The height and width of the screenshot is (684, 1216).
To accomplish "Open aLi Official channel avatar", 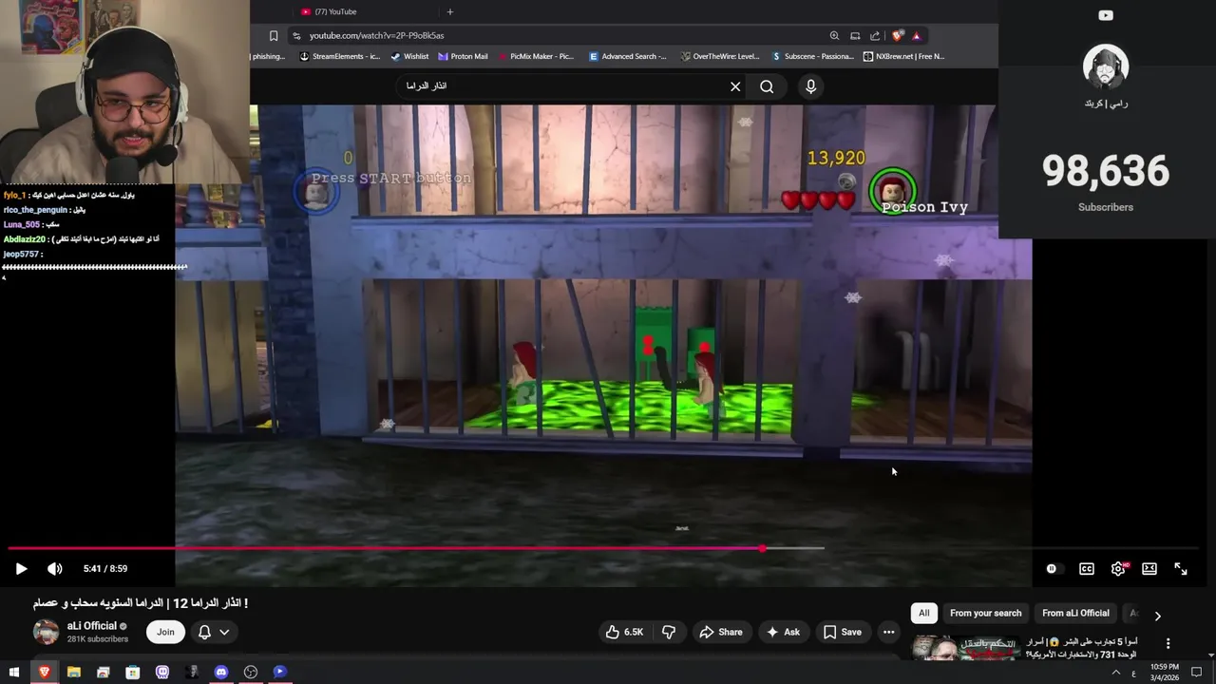I will pyautogui.click(x=46, y=632).
